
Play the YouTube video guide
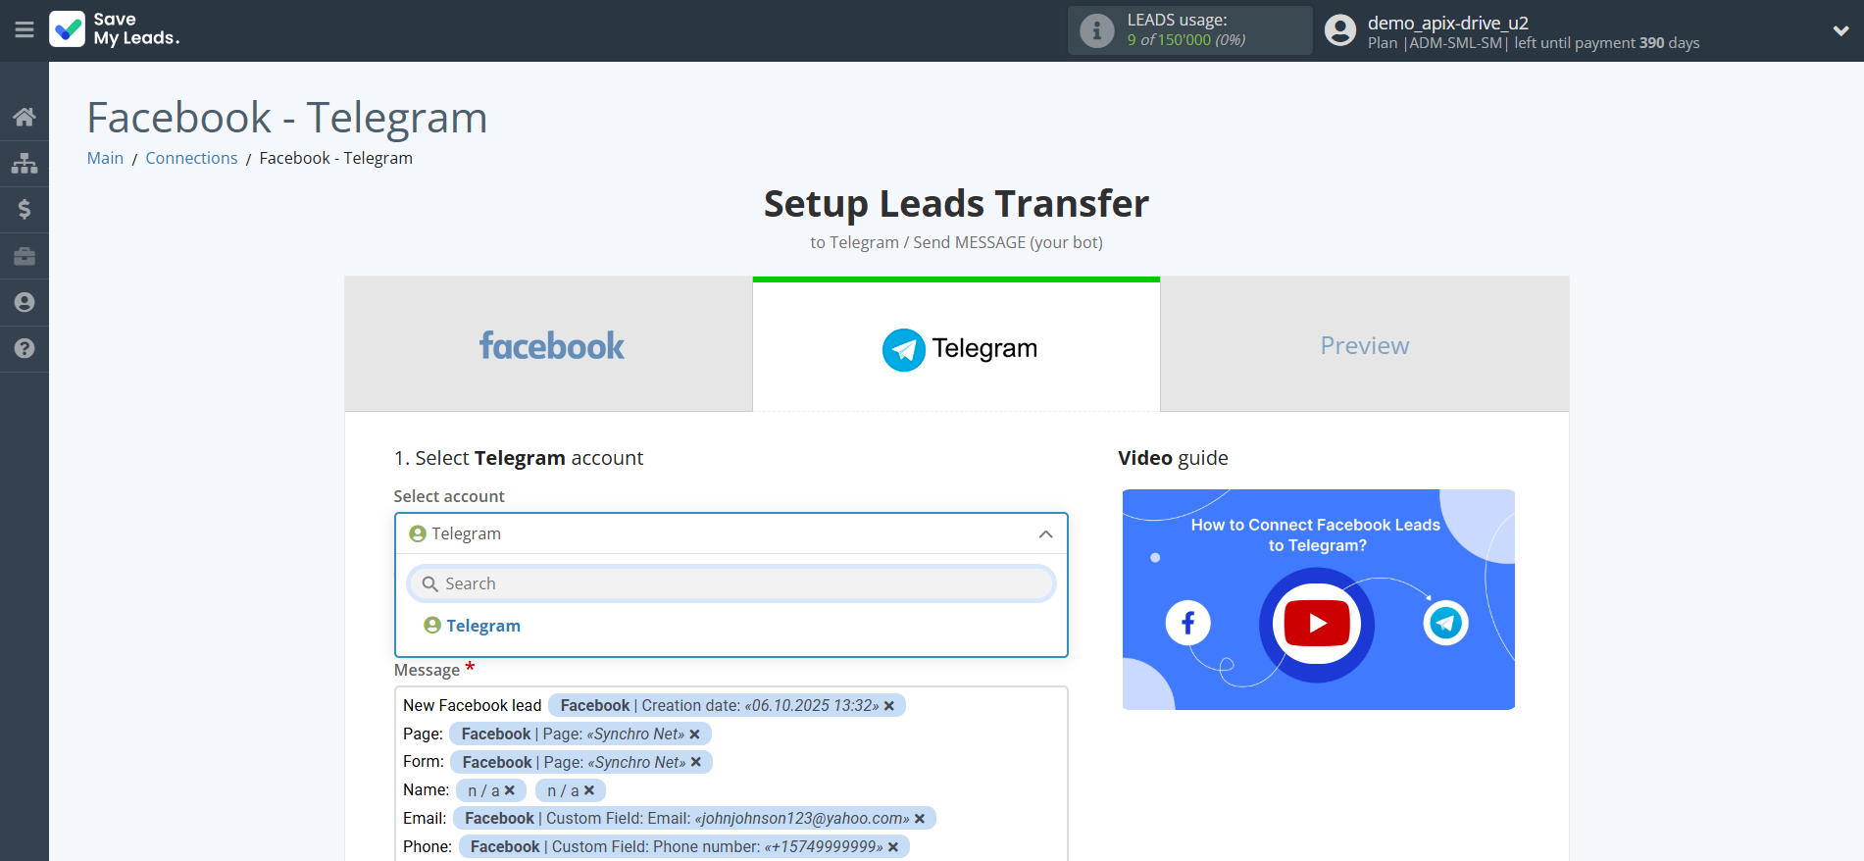1317,623
